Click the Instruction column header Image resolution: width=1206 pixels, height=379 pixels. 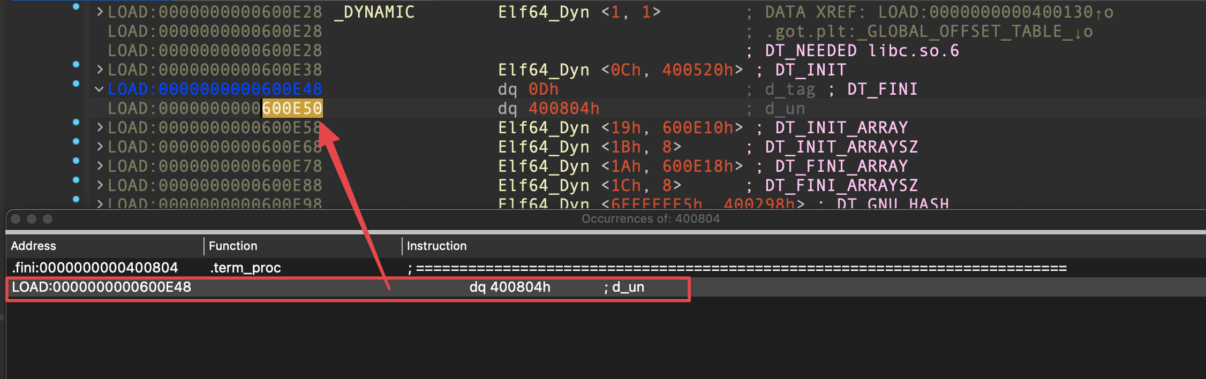(x=803, y=246)
